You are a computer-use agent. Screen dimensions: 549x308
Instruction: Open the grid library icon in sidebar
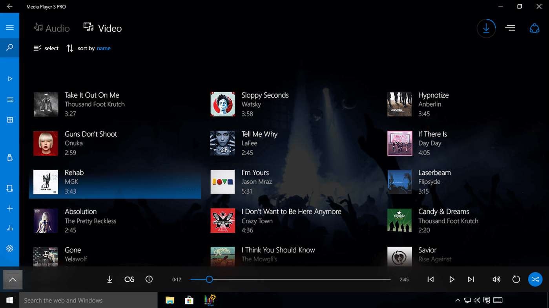point(10,120)
